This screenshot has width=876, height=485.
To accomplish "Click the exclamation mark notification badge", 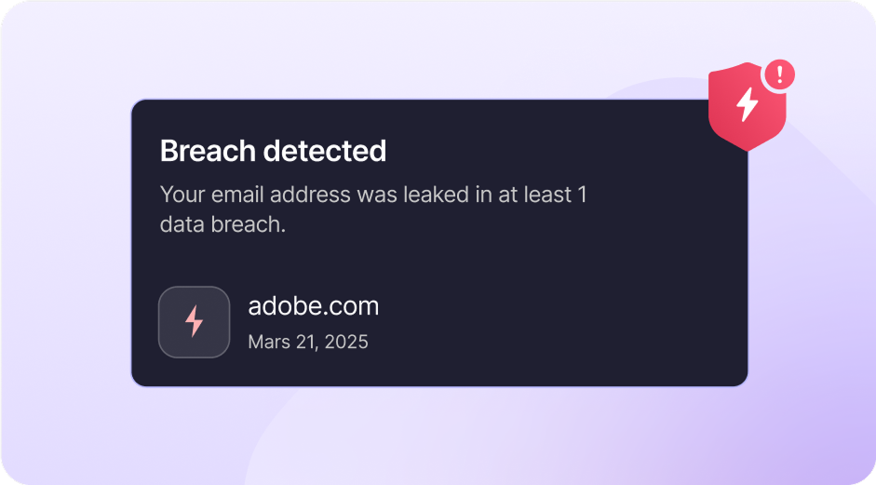I will (779, 73).
